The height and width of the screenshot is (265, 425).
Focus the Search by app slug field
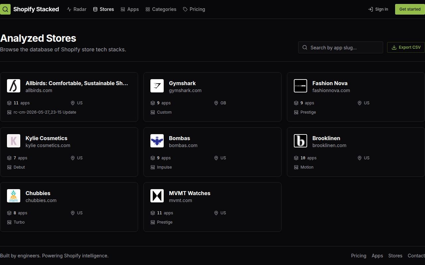point(341,48)
